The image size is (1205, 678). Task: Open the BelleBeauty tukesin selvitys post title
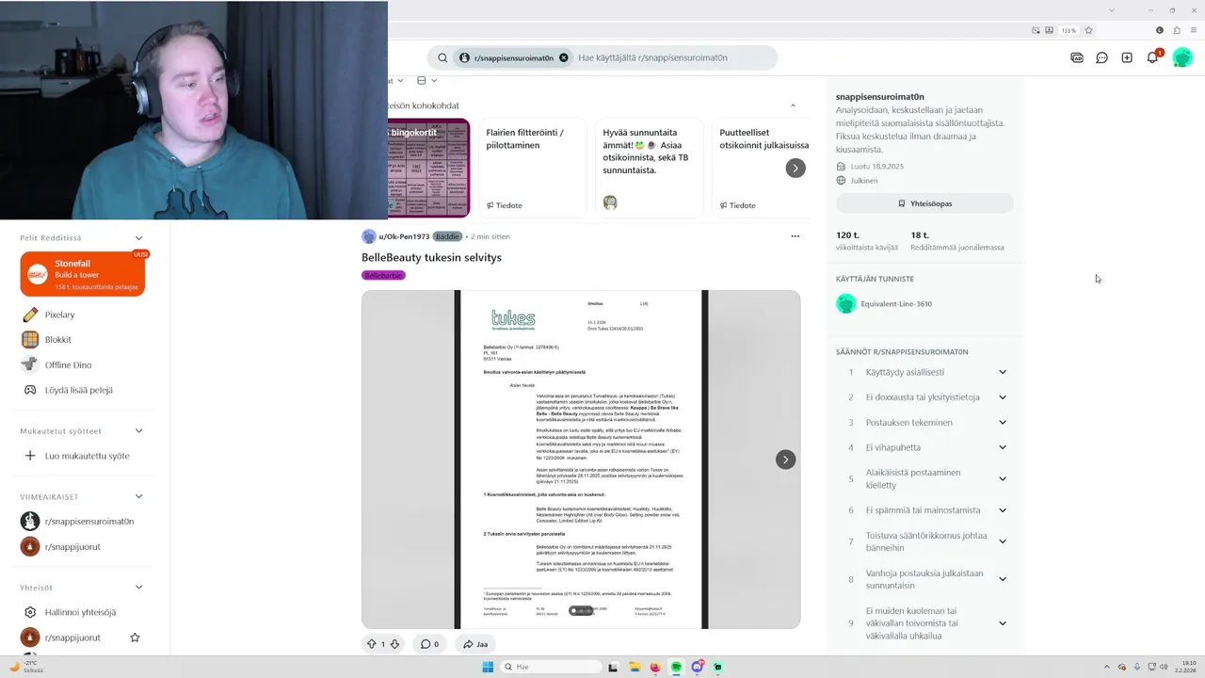pyautogui.click(x=431, y=257)
